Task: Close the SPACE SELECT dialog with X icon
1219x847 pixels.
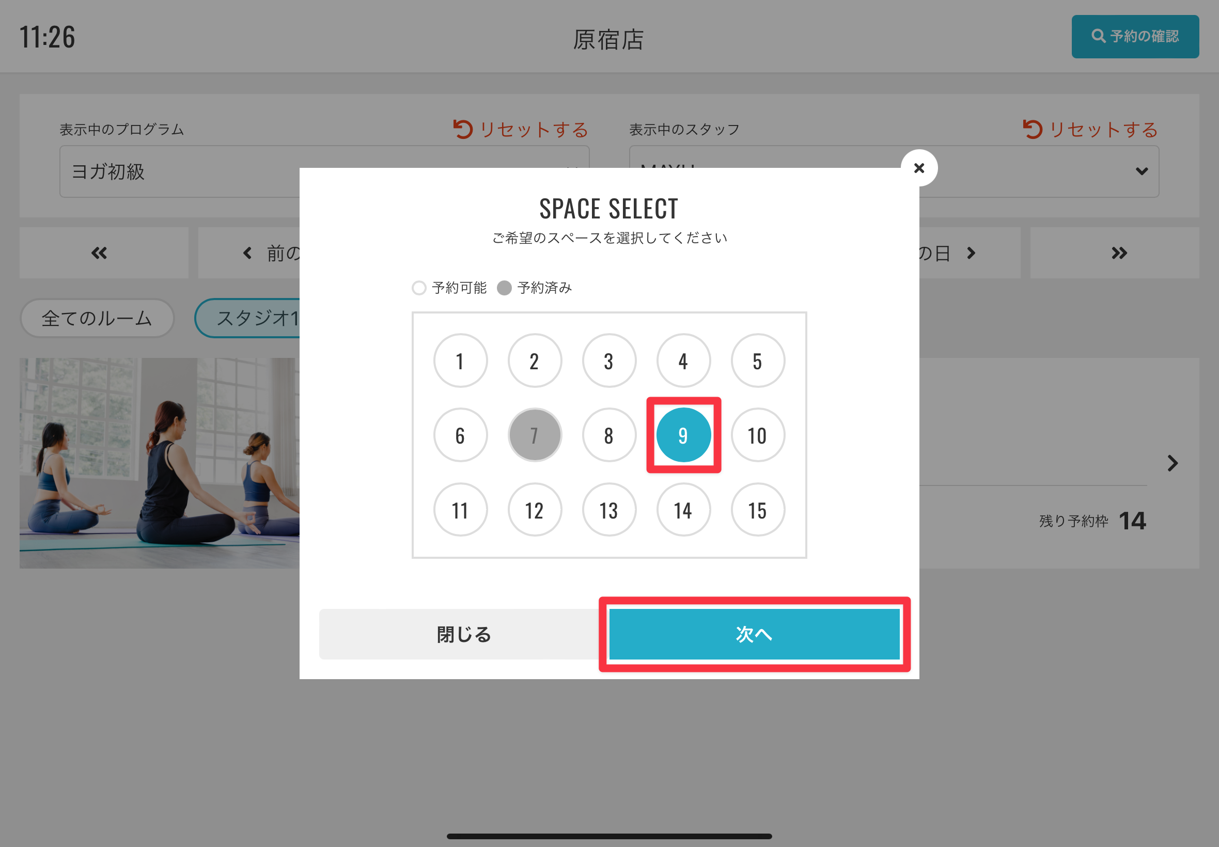Action: tap(918, 168)
